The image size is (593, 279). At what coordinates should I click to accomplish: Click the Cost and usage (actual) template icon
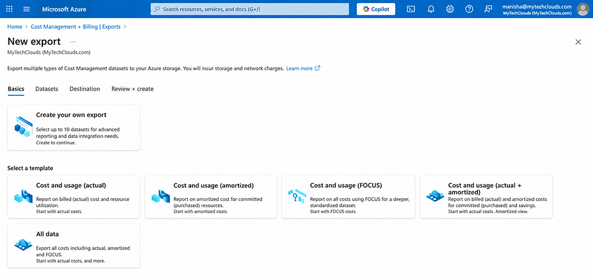[24, 196]
